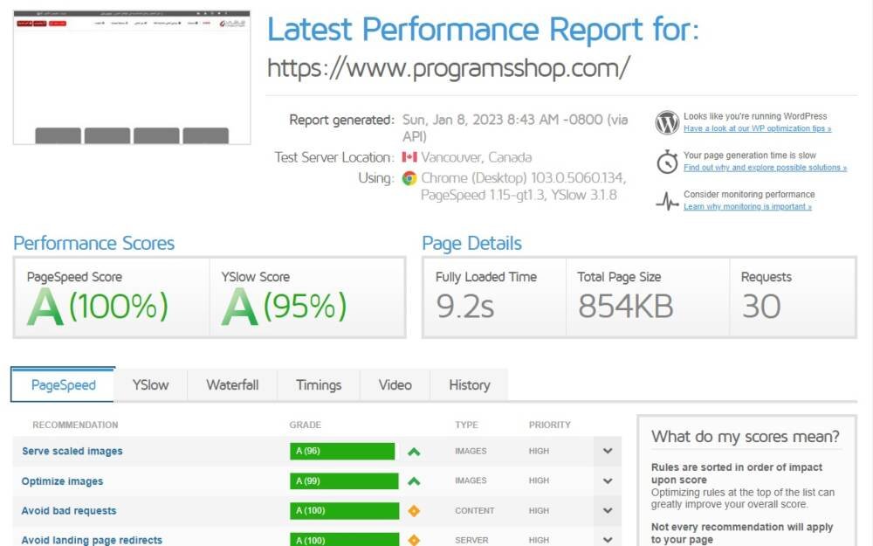873x546 pixels.
Task: Open the WP optimization tips link
Action: coord(757,128)
